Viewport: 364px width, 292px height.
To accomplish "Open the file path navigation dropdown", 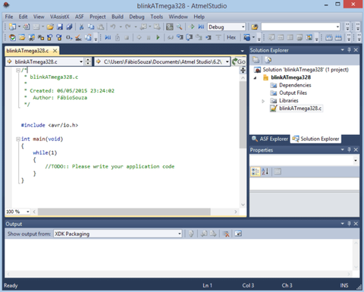I will [x=227, y=61].
